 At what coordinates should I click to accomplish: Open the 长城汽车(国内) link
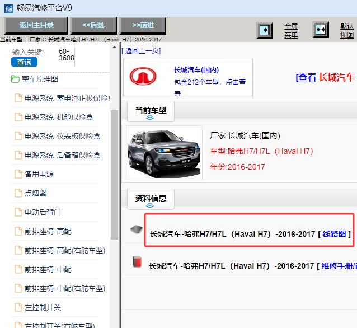click(196, 70)
